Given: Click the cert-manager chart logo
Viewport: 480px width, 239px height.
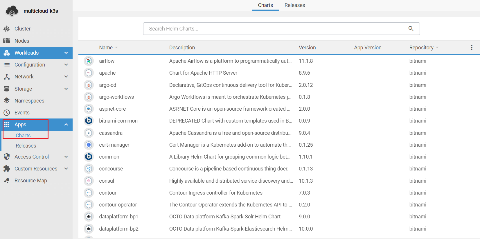Looking at the screenshot, I should point(89,145).
